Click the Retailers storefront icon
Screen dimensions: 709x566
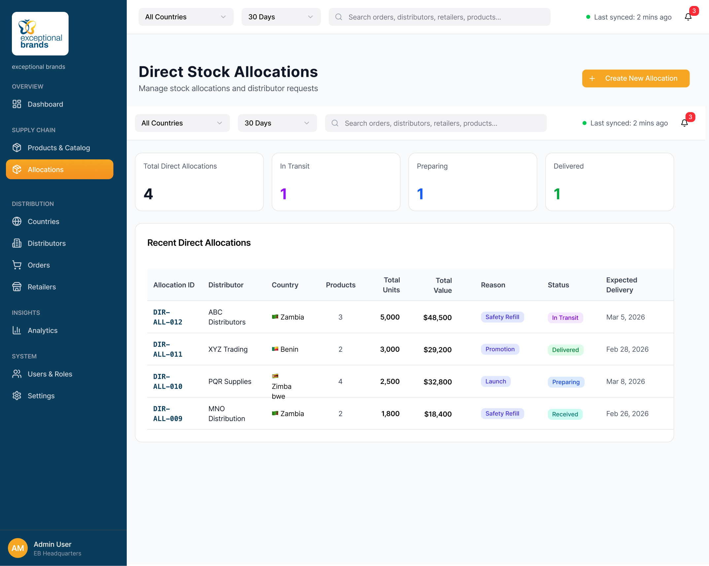point(17,287)
